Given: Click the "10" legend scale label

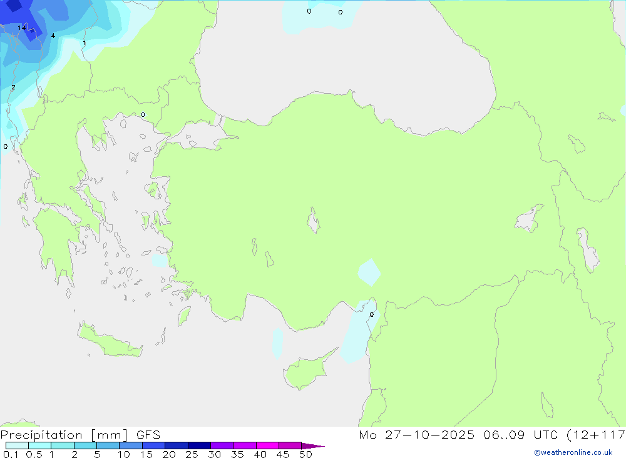Looking at the screenshot, I should (x=123, y=454).
